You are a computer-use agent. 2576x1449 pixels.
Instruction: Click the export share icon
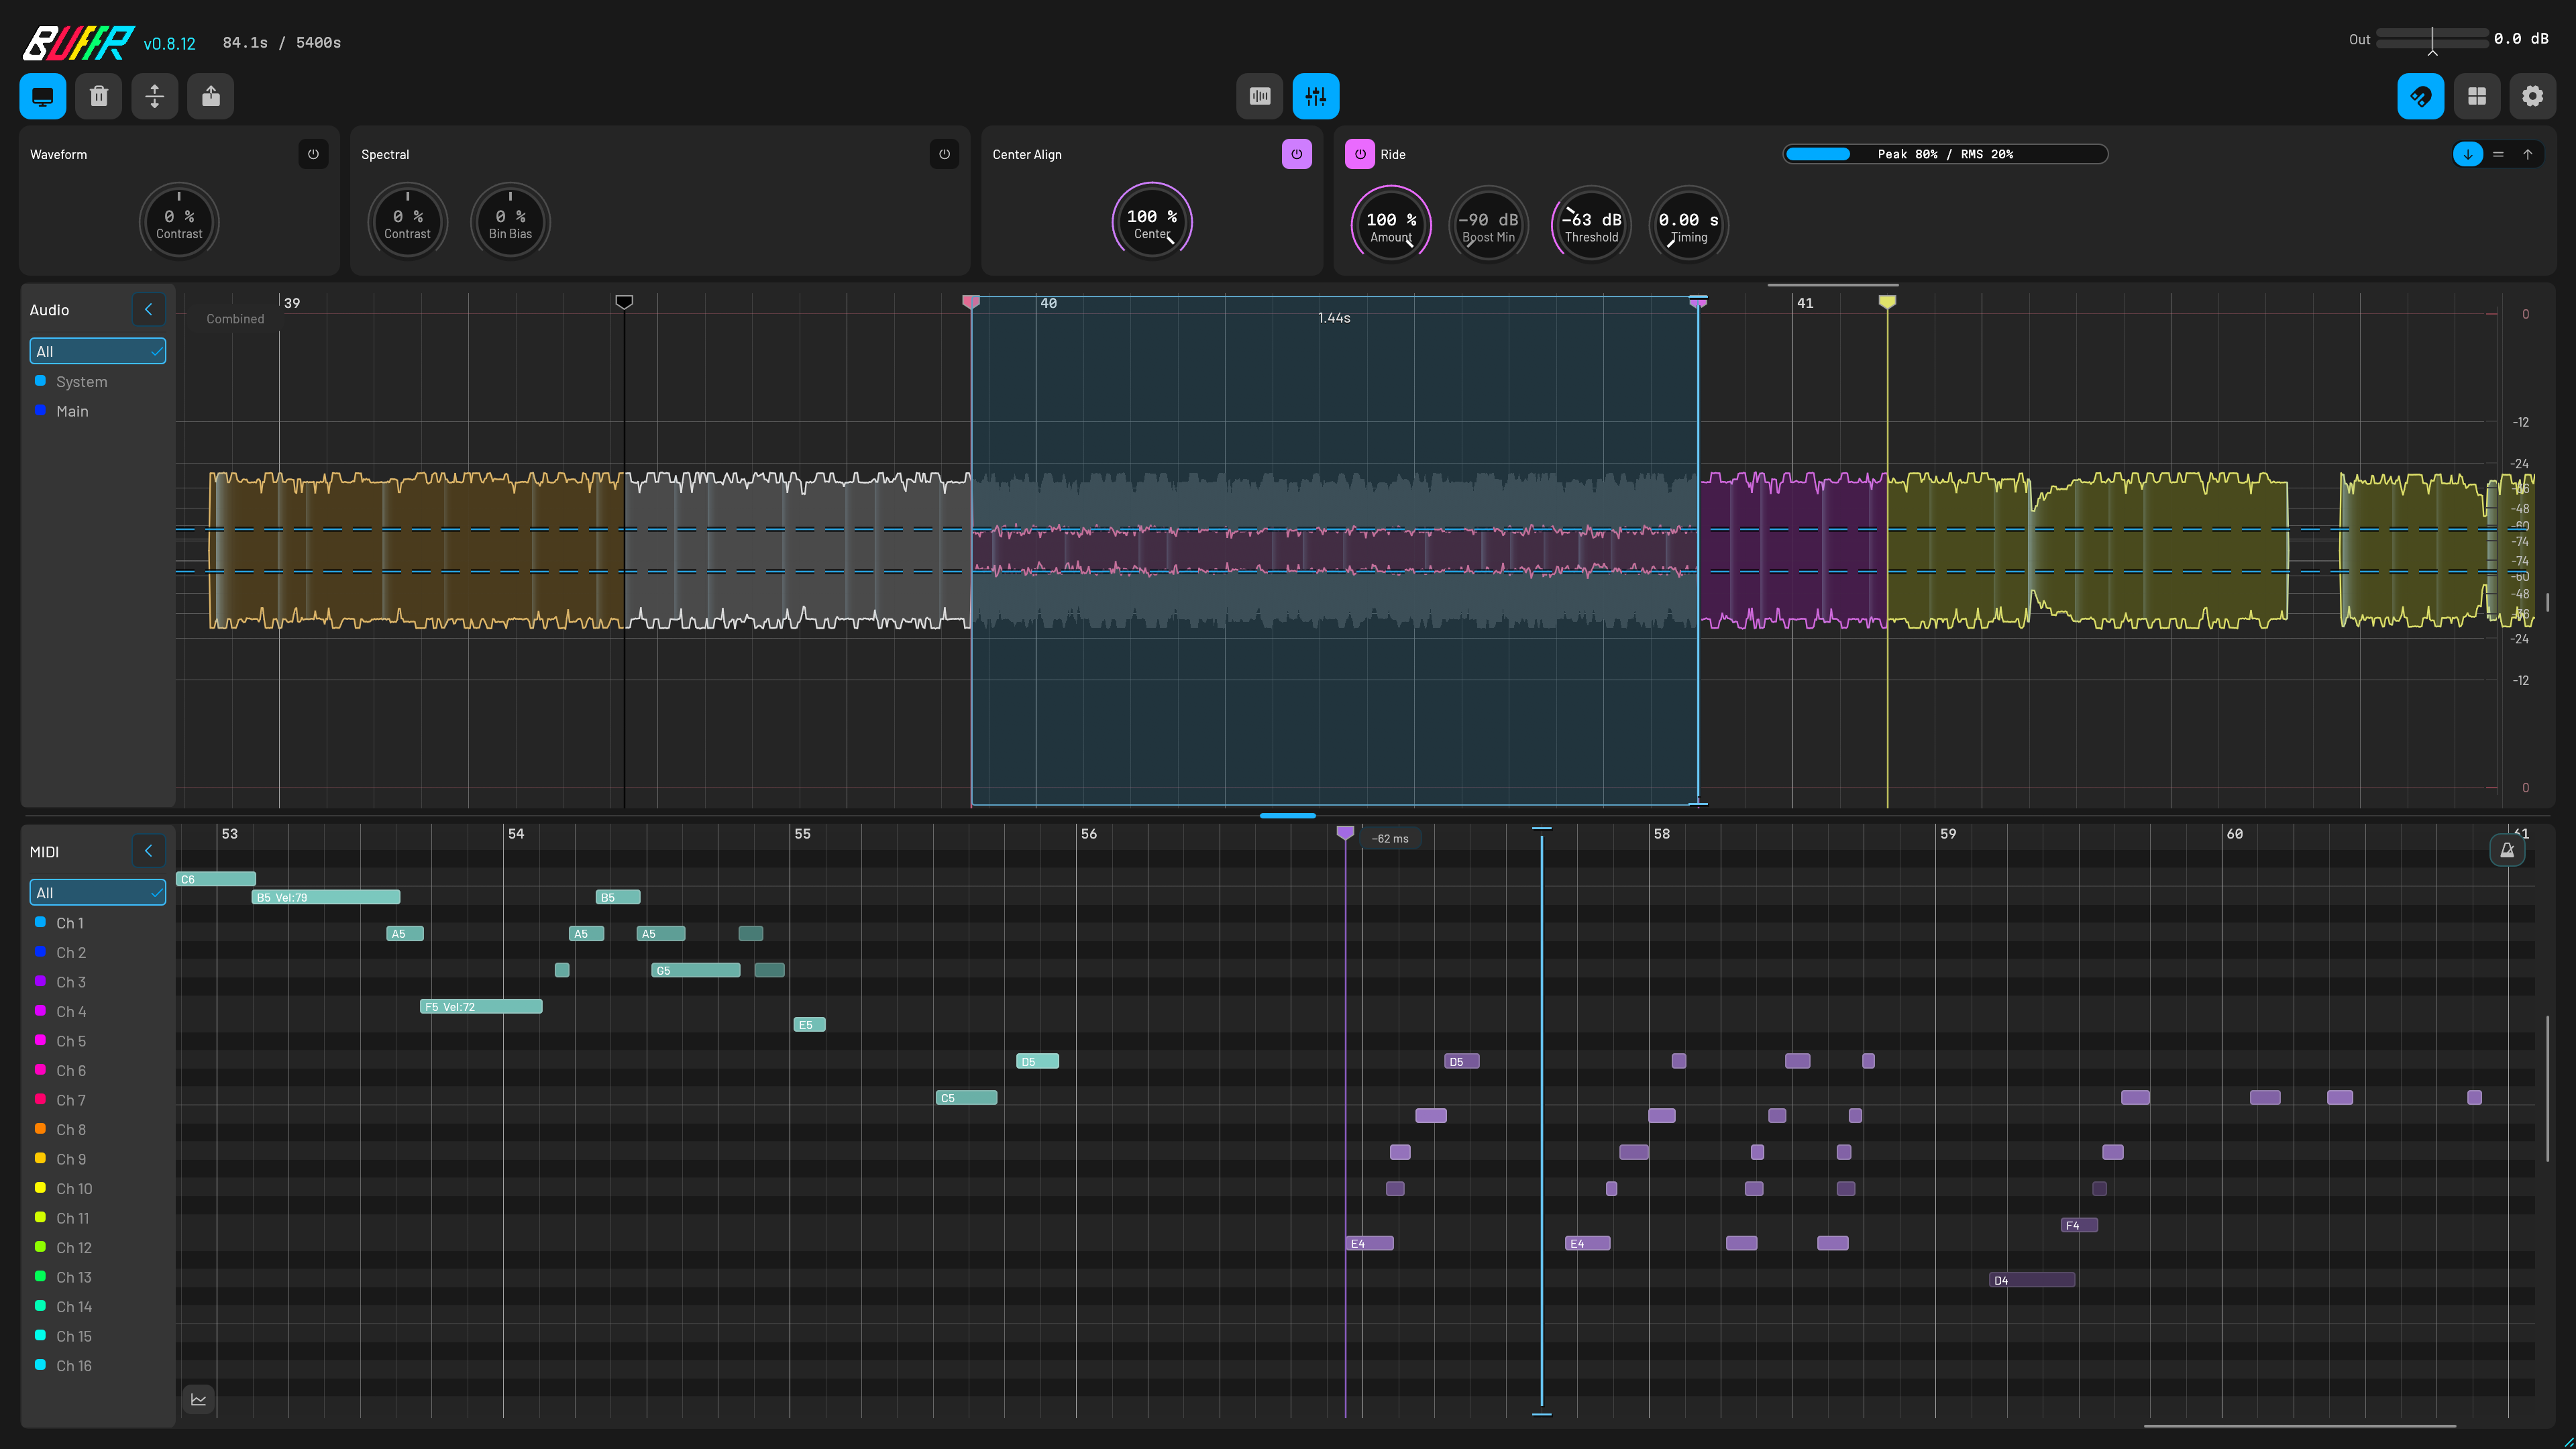tap(210, 96)
